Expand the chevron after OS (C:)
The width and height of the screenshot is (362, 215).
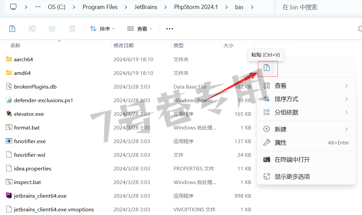pos(74,7)
